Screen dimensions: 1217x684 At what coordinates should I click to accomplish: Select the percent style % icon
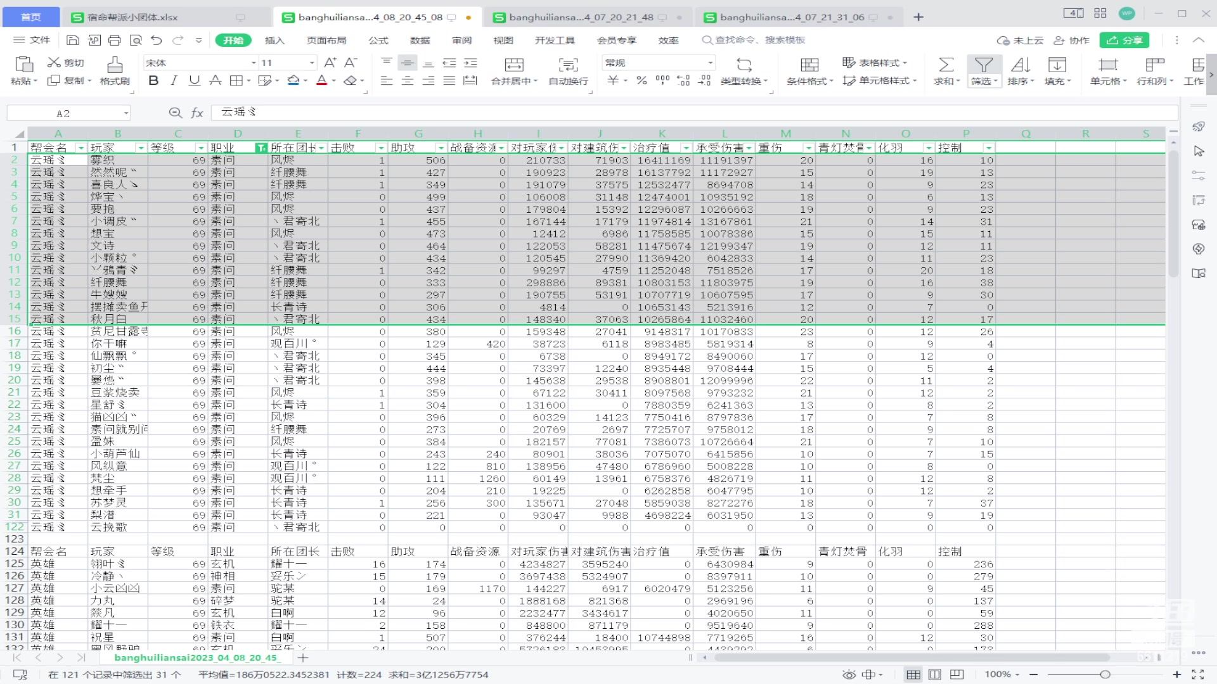tap(641, 80)
